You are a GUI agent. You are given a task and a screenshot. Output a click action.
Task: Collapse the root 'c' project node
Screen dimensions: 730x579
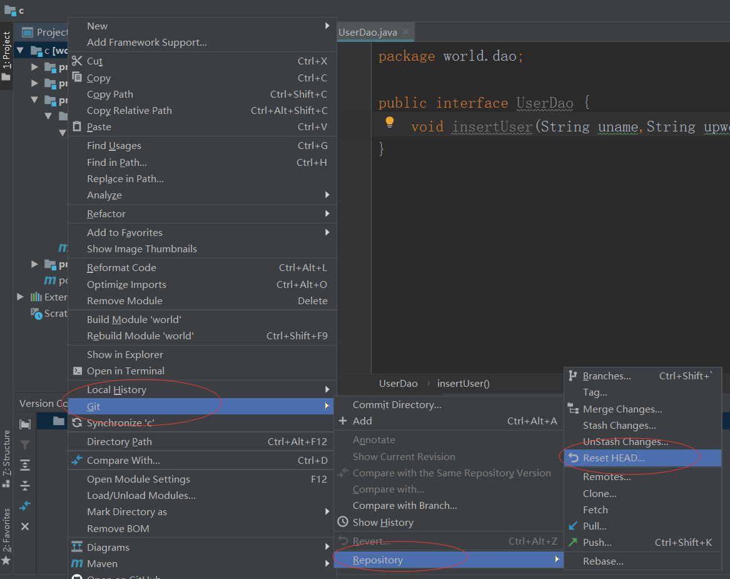click(x=20, y=50)
